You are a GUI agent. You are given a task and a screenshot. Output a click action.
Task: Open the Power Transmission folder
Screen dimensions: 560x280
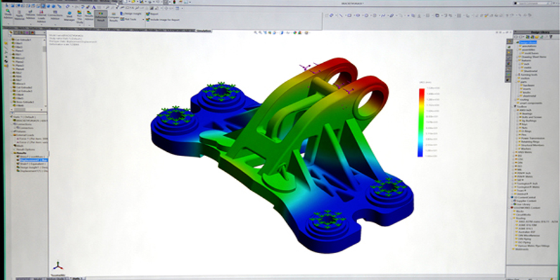[x=532, y=138]
